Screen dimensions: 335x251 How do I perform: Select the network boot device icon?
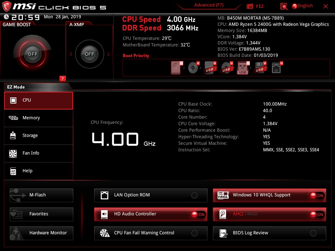pos(276,68)
